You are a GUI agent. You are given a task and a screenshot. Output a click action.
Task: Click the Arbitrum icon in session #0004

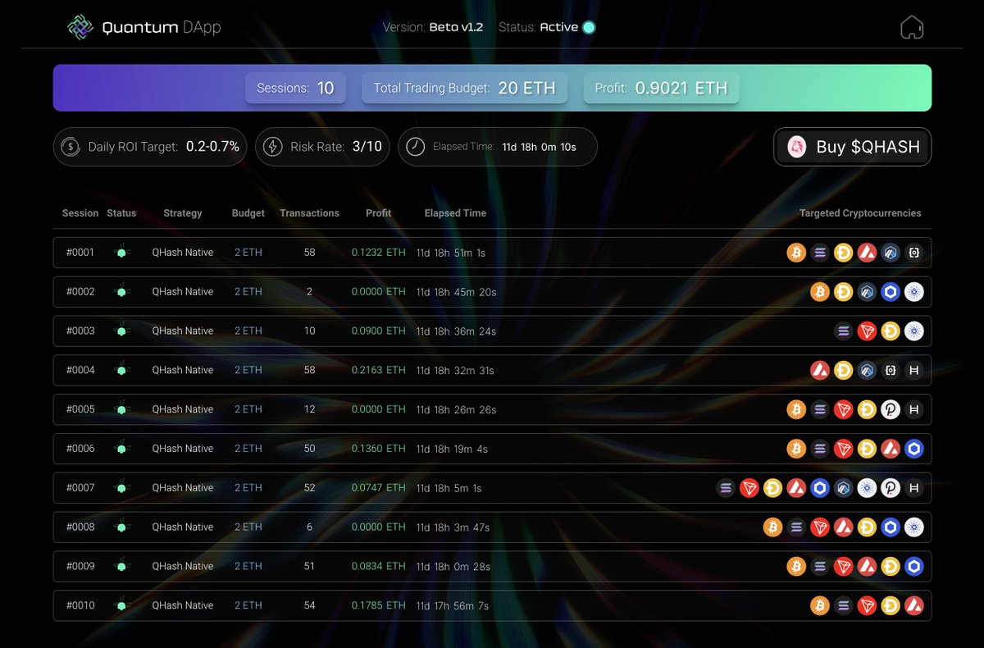point(867,371)
